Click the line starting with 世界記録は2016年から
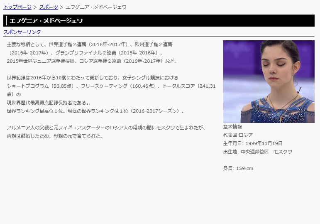The height and width of the screenshot is (224, 320). coord(92,78)
